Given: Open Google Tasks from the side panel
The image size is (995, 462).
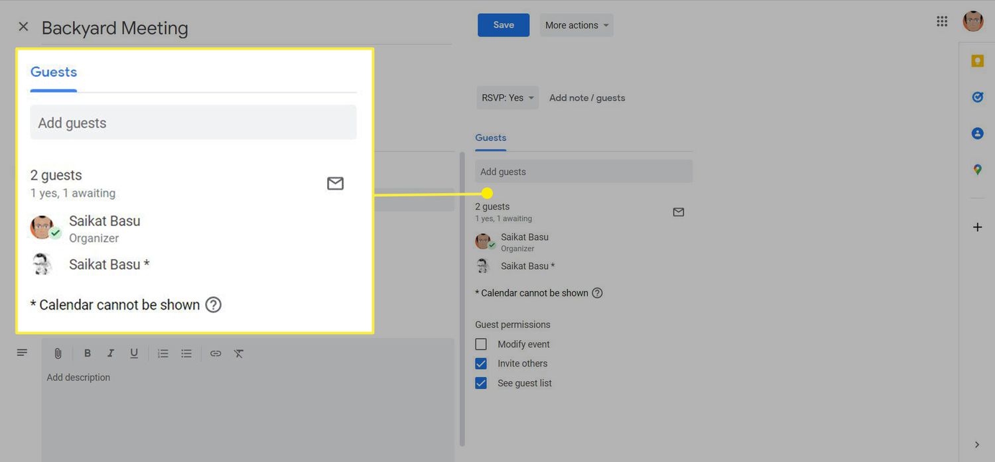Looking at the screenshot, I should (977, 97).
